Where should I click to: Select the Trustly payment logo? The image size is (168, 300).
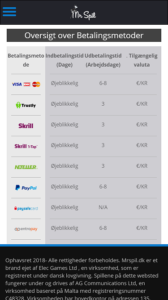click(26, 105)
